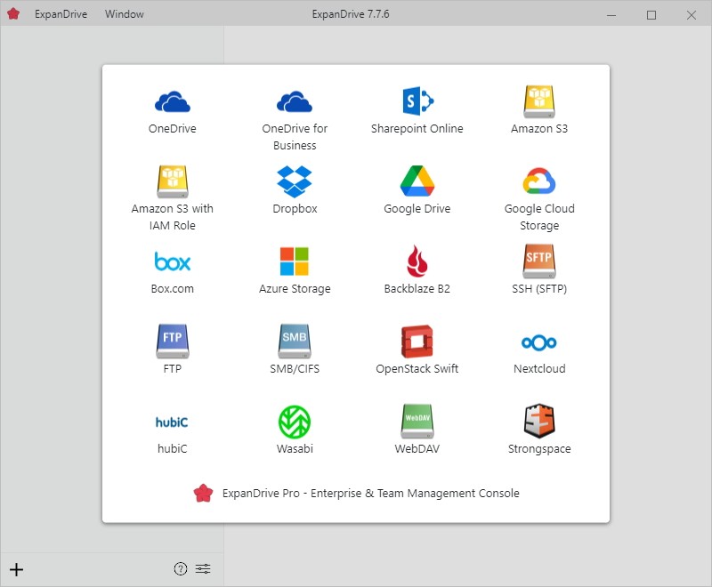The image size is (712, 587).
Task: Pick the Google Cloud Storage icon
Action: [539, 181]
